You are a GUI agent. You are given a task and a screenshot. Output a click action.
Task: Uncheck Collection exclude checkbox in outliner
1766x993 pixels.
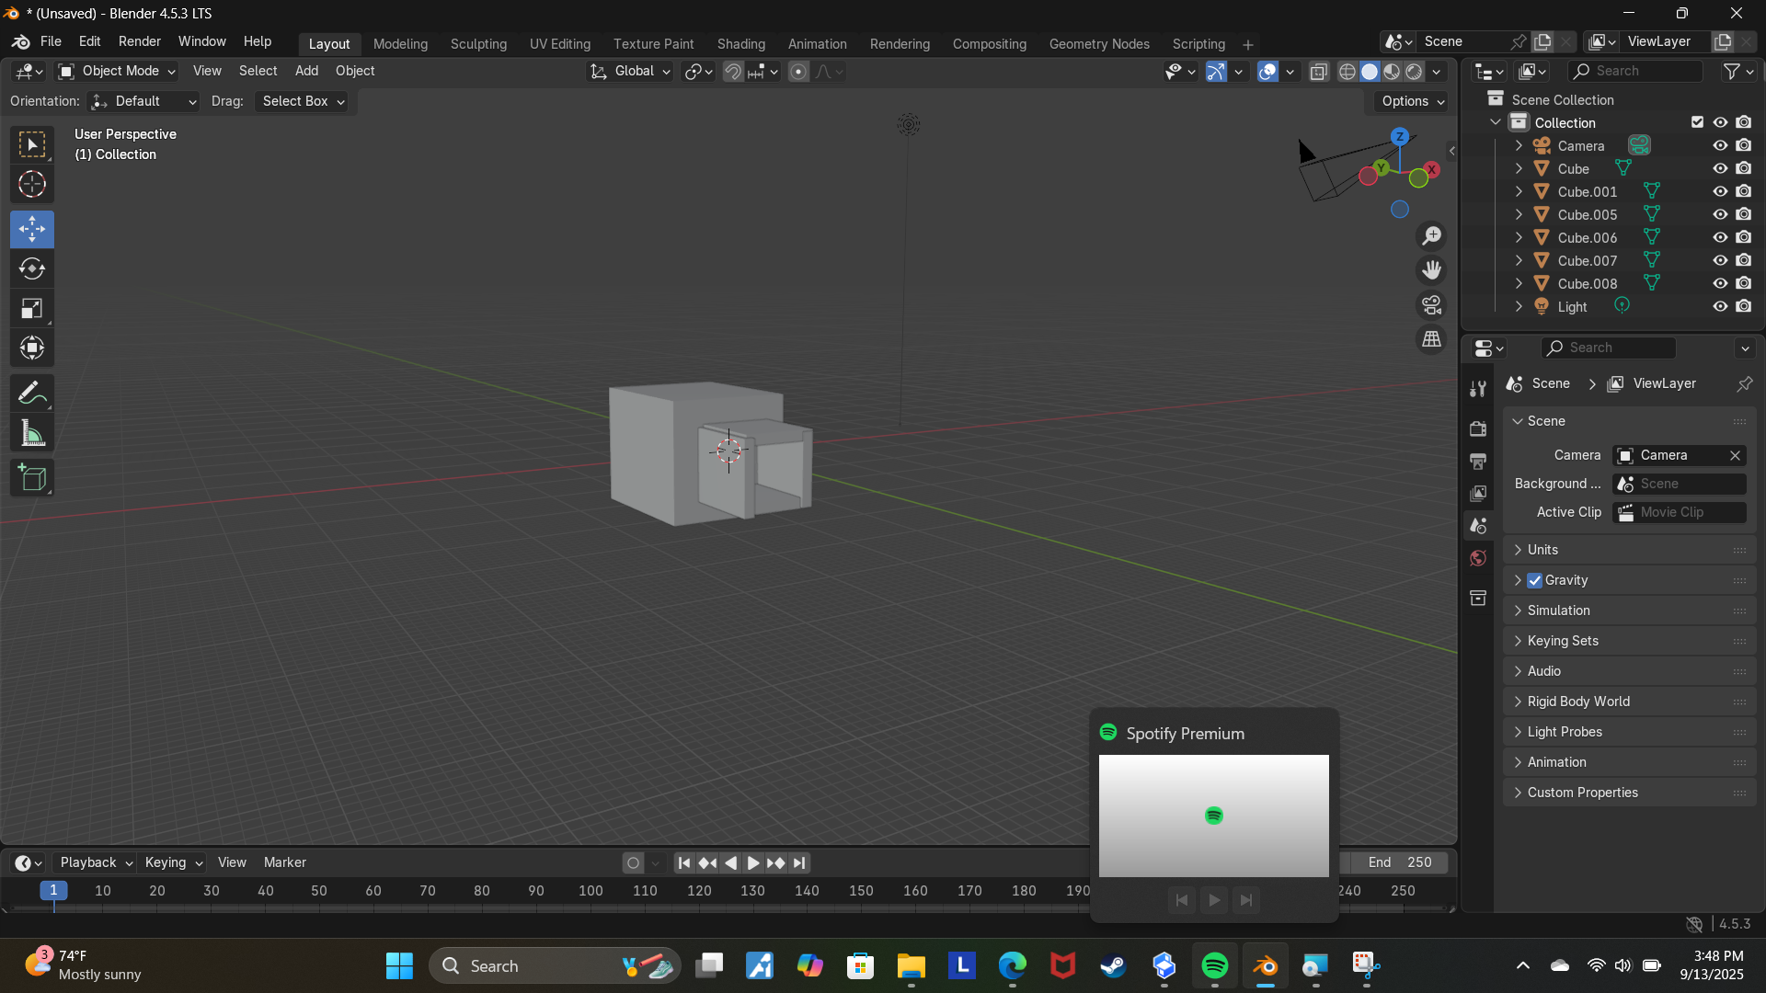click(1697, 122)
